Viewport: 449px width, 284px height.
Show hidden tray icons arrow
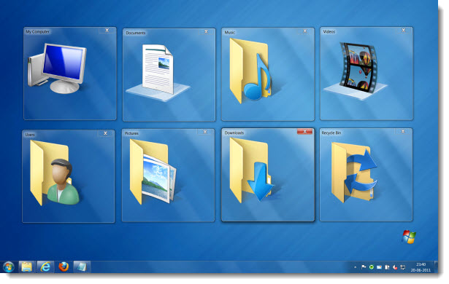[x=355, y=267]
